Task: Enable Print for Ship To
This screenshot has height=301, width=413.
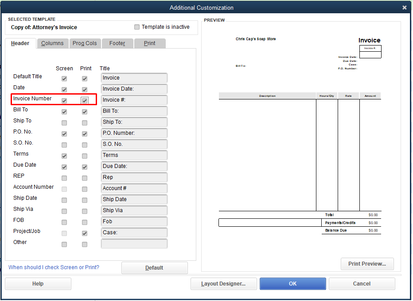Action: click(x=85, y=123)
